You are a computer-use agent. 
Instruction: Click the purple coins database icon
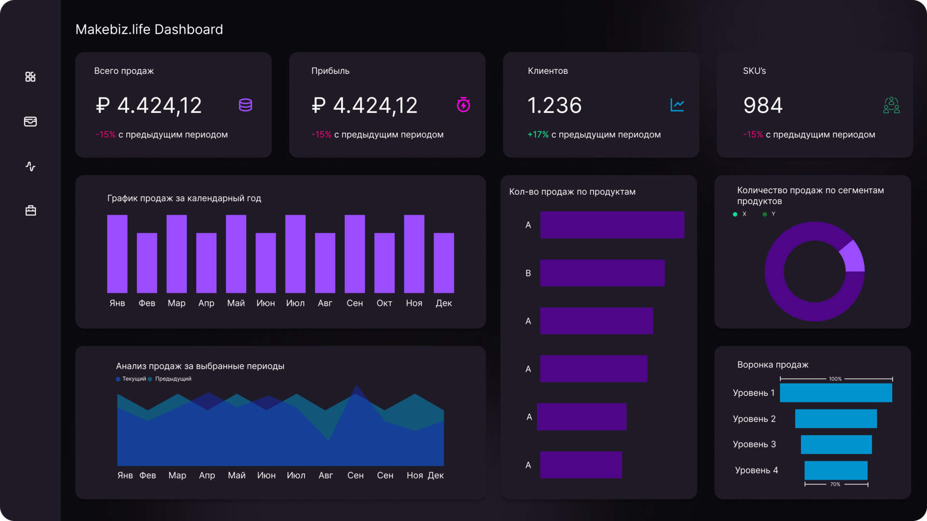[245, 105]
